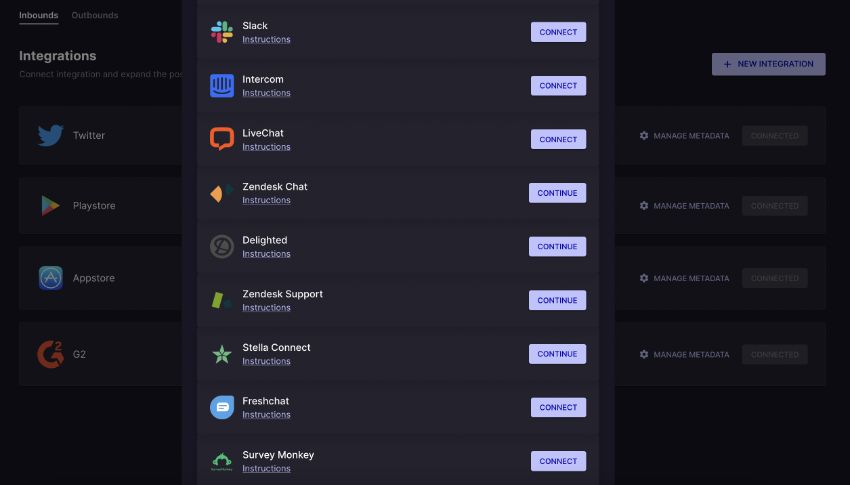Select the Delighted circular logo
The width and height of the screenshot is (850, 485).
point(221,247)
